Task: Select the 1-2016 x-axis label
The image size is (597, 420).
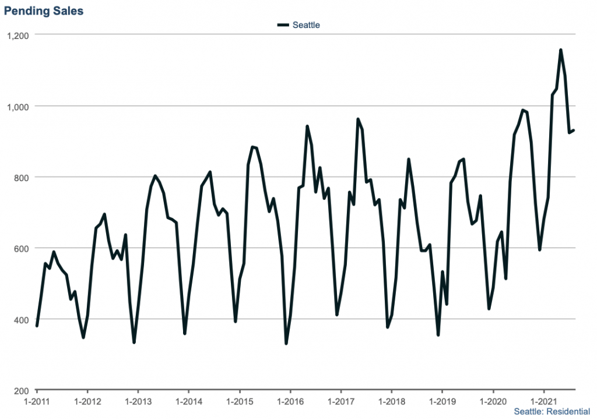Action: [290, 402]
